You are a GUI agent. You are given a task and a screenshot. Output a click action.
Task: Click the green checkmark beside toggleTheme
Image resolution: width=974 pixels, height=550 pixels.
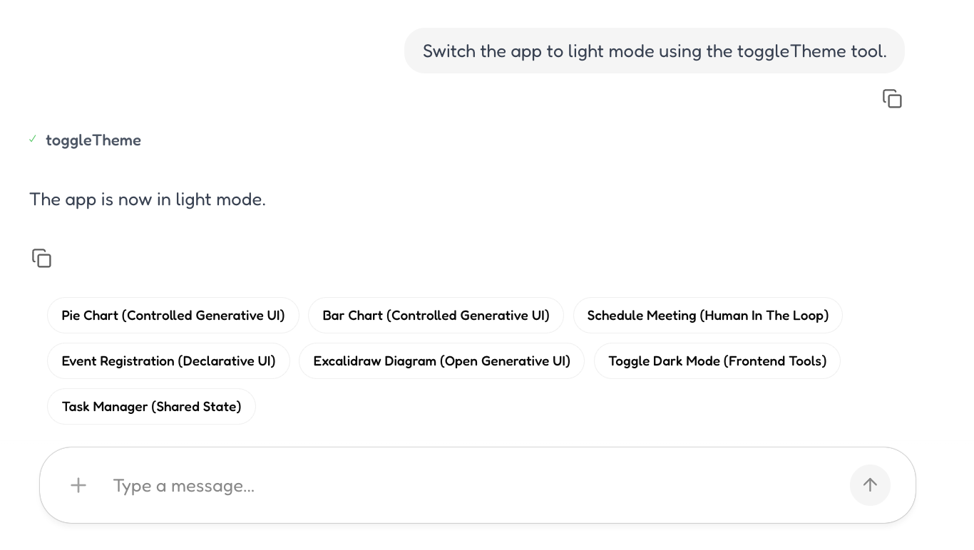click(x=33, y=140)
